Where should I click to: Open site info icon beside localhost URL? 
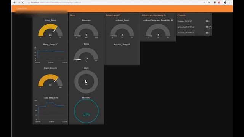[29, 3]
